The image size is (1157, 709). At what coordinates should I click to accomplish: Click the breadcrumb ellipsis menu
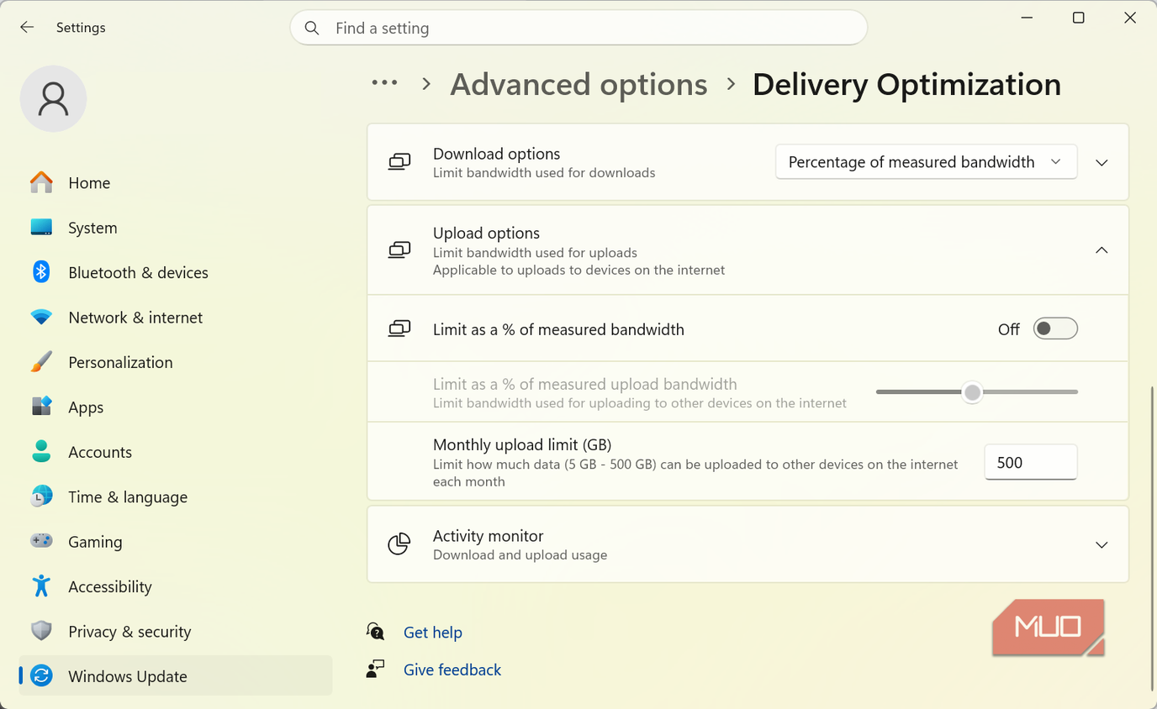[x=384, y=83]
